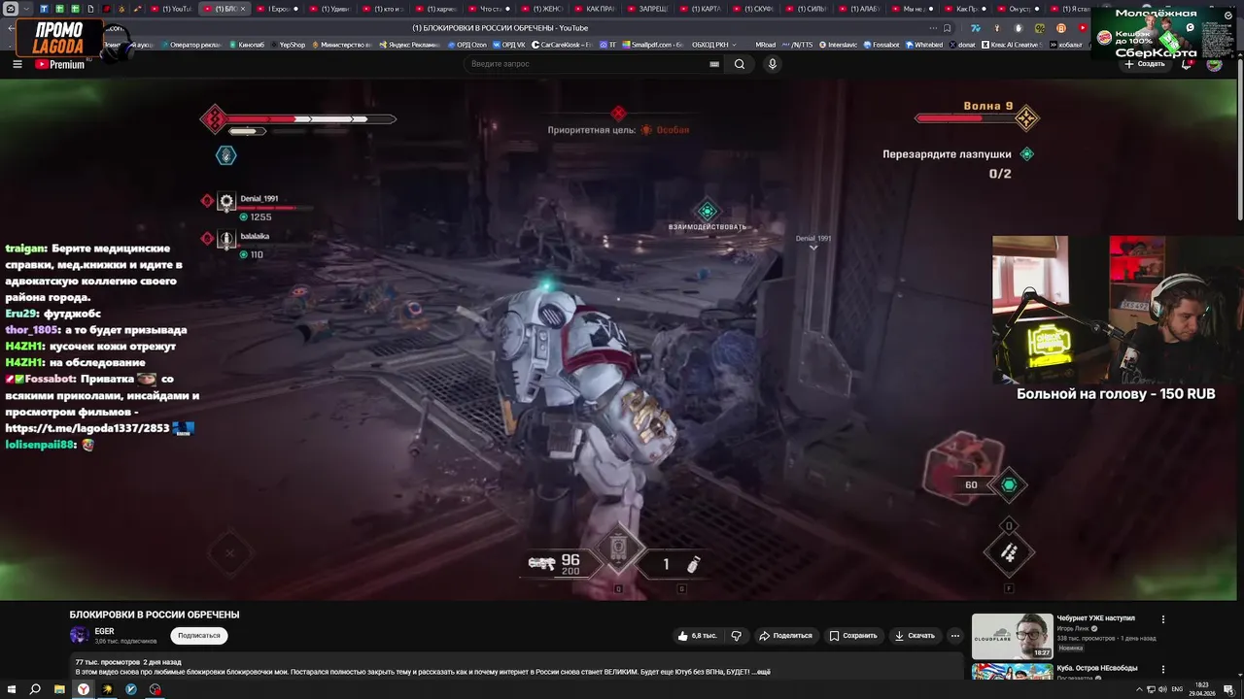Switch to the "(1) YouTube" tab
This screenshot has height=699, width=1244.
[x=173, y=9]
